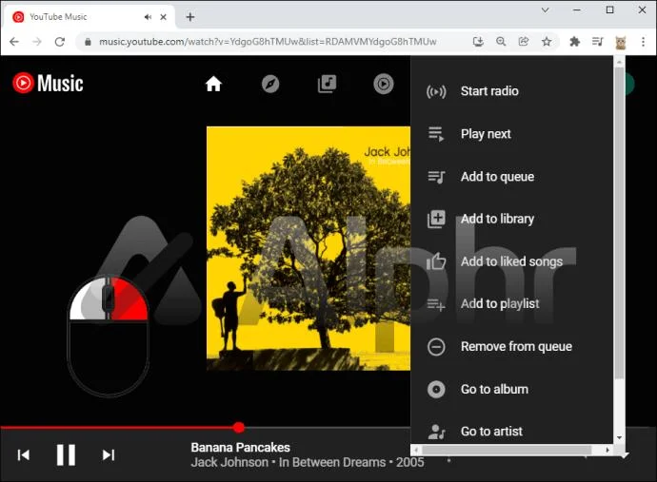Mute the YouTube Music tab audio
Viewport: 657px width, 482px height.
point(148,17)
